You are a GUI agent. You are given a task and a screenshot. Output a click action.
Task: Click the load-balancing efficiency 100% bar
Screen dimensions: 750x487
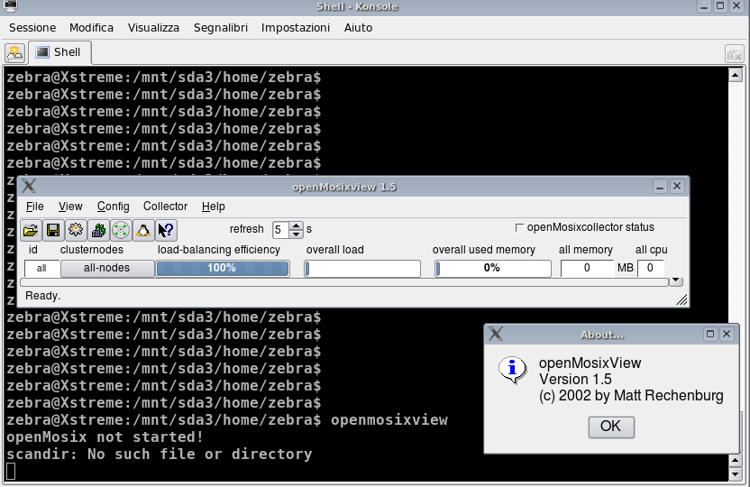tap(223, 268)
